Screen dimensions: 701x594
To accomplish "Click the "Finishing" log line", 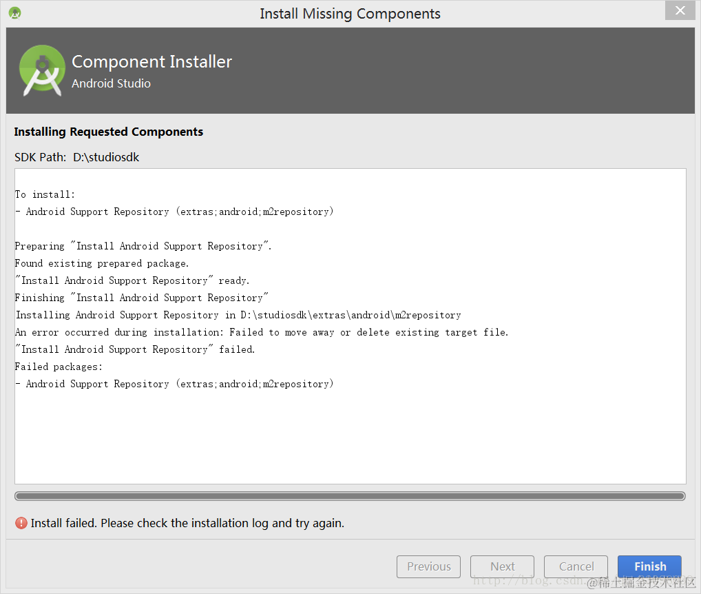I will [x=141, y=298].
